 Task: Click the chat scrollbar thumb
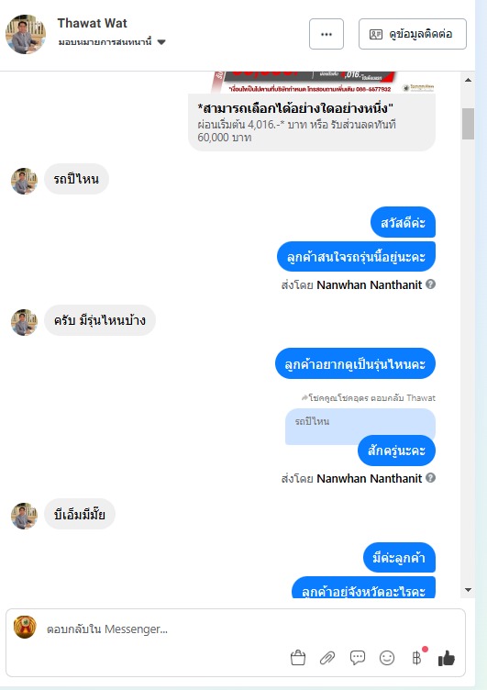click(468, 124)
